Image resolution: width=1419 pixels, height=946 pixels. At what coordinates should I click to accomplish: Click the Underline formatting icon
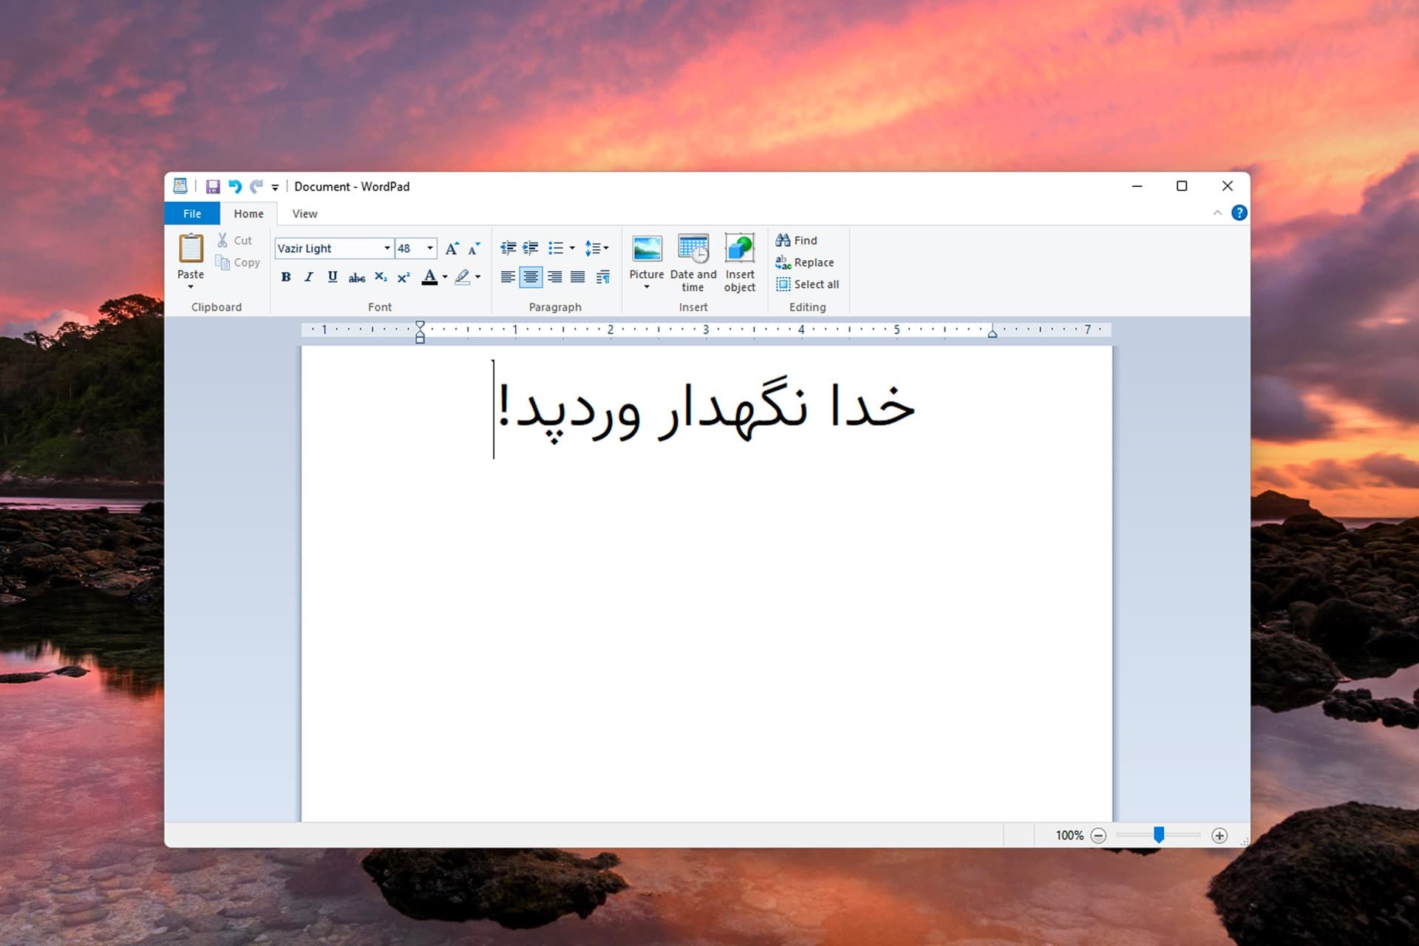point(330,276)
